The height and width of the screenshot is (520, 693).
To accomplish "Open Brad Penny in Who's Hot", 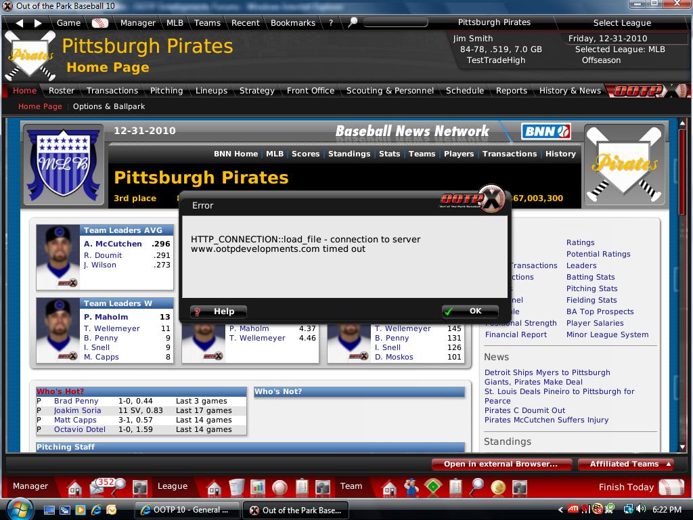I will 76,401.
